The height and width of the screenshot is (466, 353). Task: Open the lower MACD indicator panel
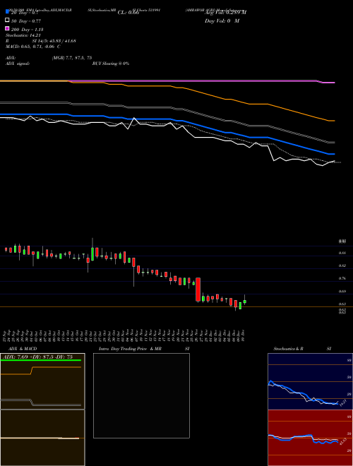pyautogui.click(x=42, y=438)
